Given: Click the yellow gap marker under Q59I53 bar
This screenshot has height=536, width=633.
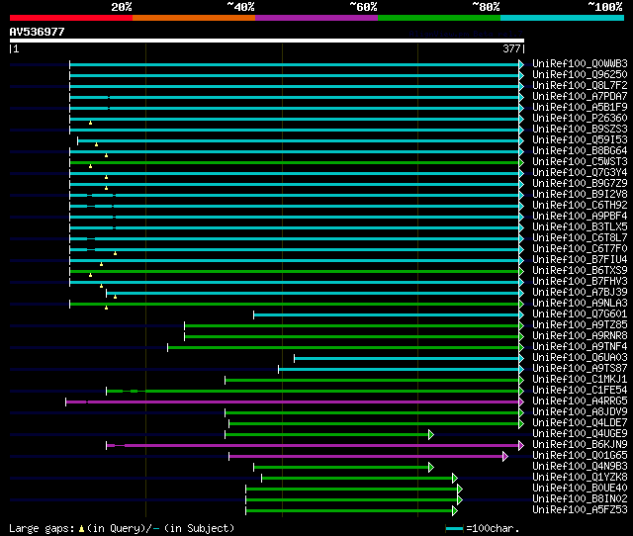Looking at the screenshot, I should point(96,144).
